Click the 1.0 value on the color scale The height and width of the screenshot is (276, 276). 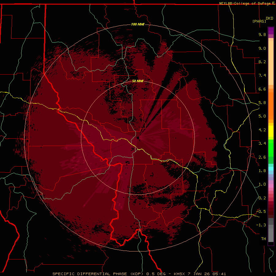point(262,184)
